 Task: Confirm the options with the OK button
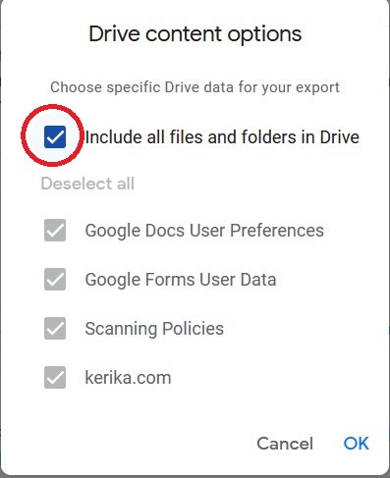[356, 444]
